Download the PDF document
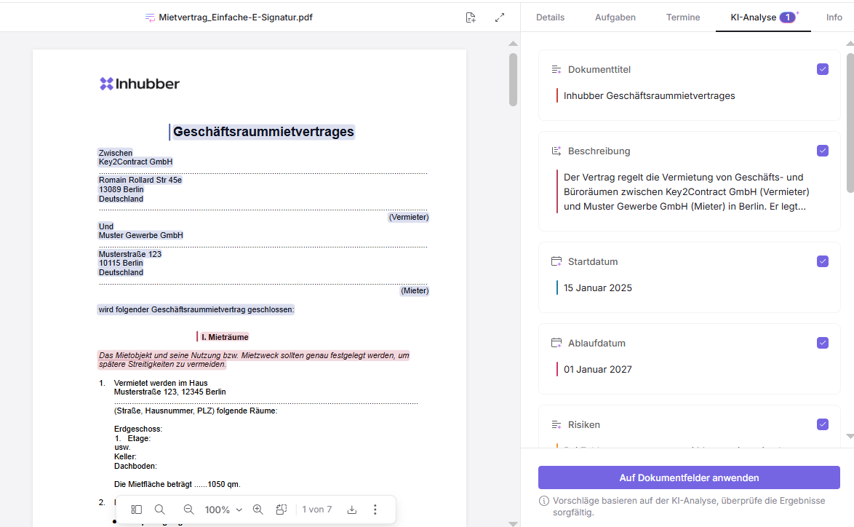 click(x=352, y=510)
